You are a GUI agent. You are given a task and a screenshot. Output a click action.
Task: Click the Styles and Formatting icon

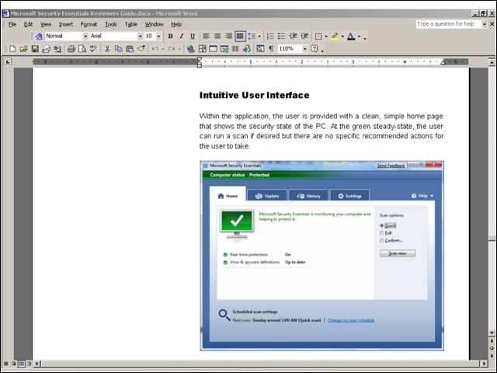[39, 36]
